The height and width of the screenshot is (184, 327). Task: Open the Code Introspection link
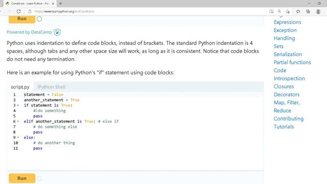[289, 75]
